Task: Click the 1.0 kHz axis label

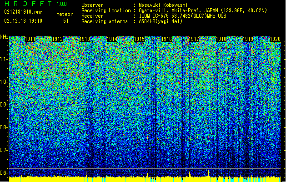Action: coord(4,82)
